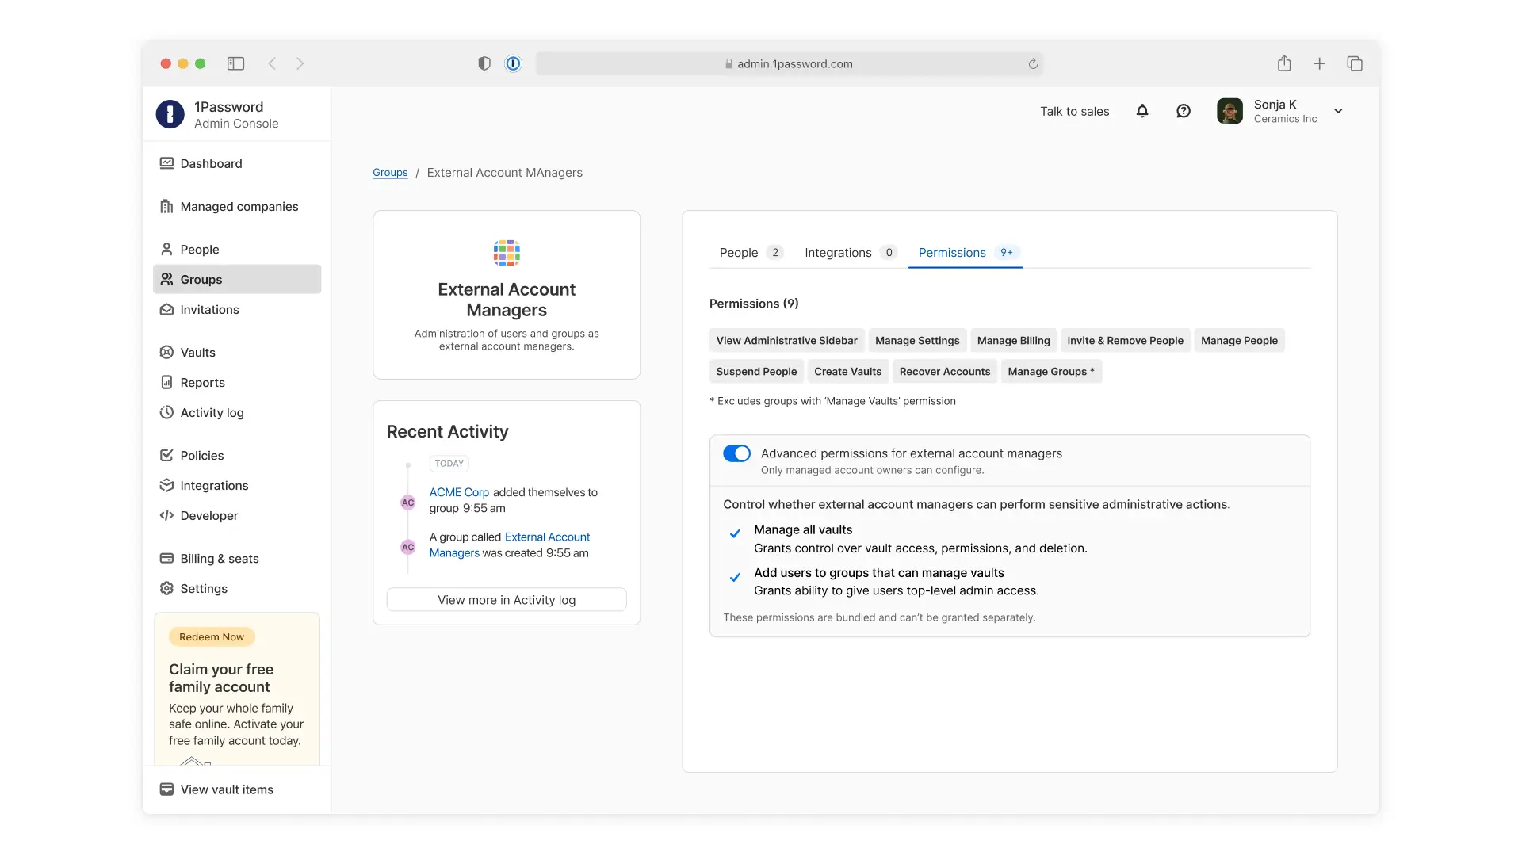Open Managed companies in the sidebar
Viewport: 1522px width, 856px height.
[237, 206]
